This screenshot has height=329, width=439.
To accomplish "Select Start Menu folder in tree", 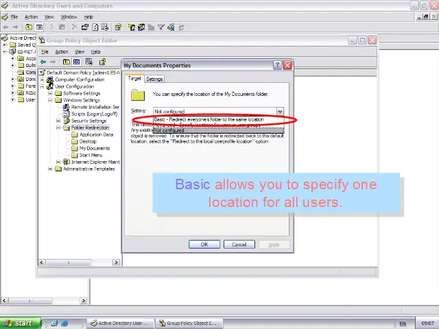I will click(91, 155).
